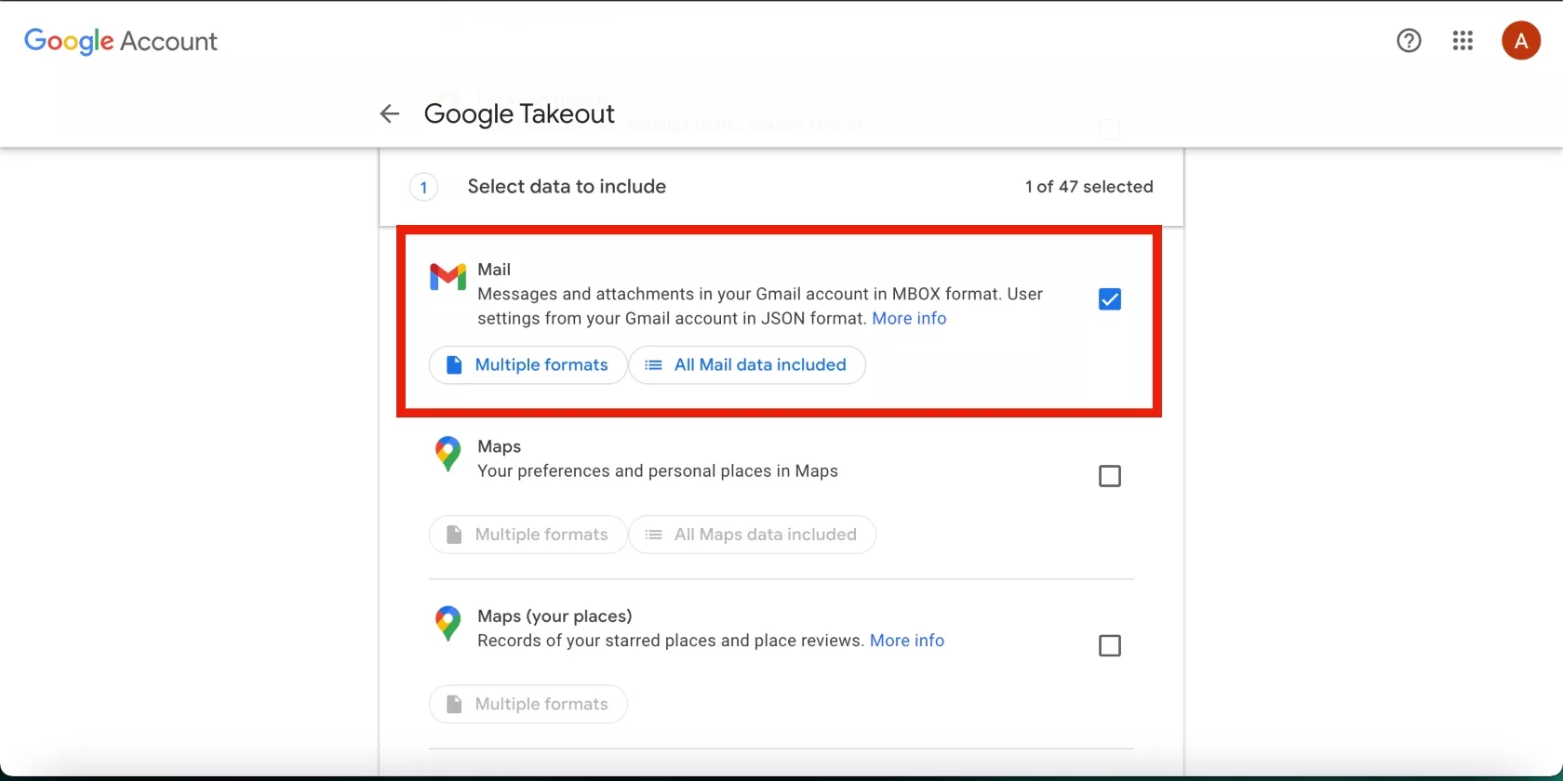Click the Select data to include heading
The width and height of the screenshot is (1563, 781).
tap(567, 187)
